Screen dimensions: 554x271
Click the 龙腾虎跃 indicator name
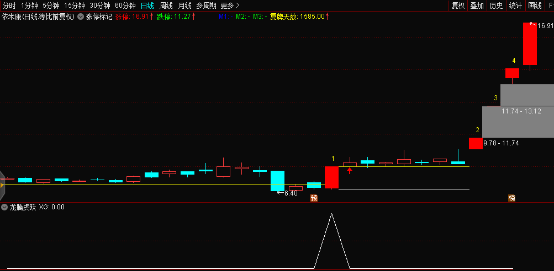(x=23, y=207)
